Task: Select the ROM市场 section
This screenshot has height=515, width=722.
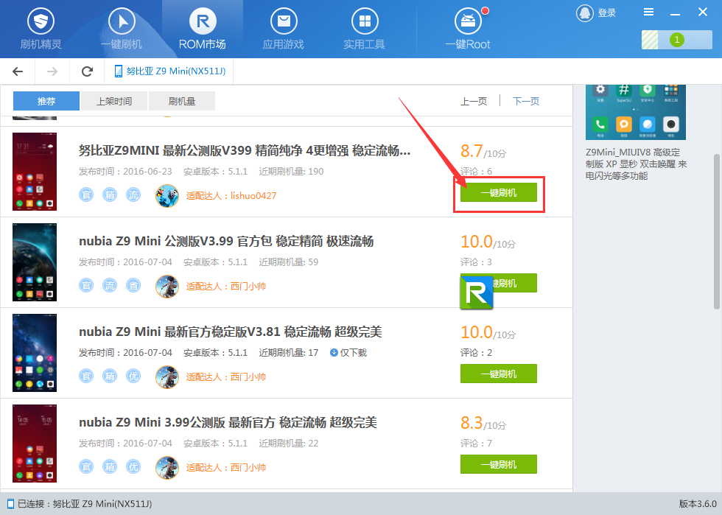Action: click(x=203, y=29)
